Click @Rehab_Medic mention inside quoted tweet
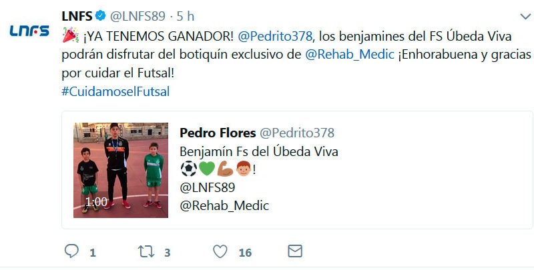 point(224,206)
